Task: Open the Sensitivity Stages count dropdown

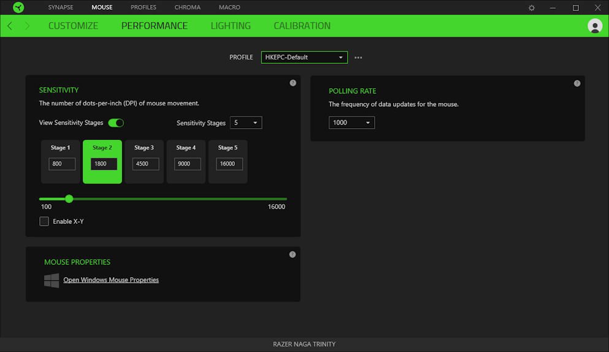Action: coord(246,123)
